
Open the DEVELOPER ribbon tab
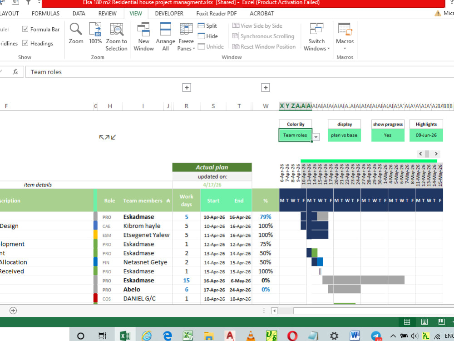[x=169, y=13]
